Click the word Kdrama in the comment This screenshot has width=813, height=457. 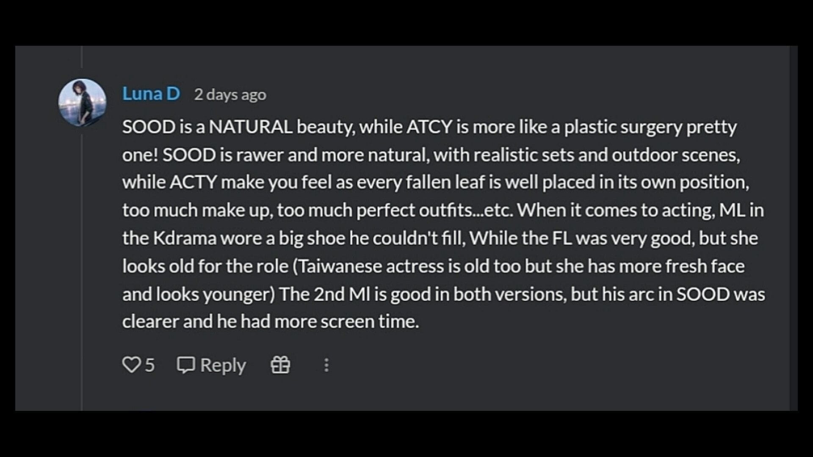pos(185,238)
